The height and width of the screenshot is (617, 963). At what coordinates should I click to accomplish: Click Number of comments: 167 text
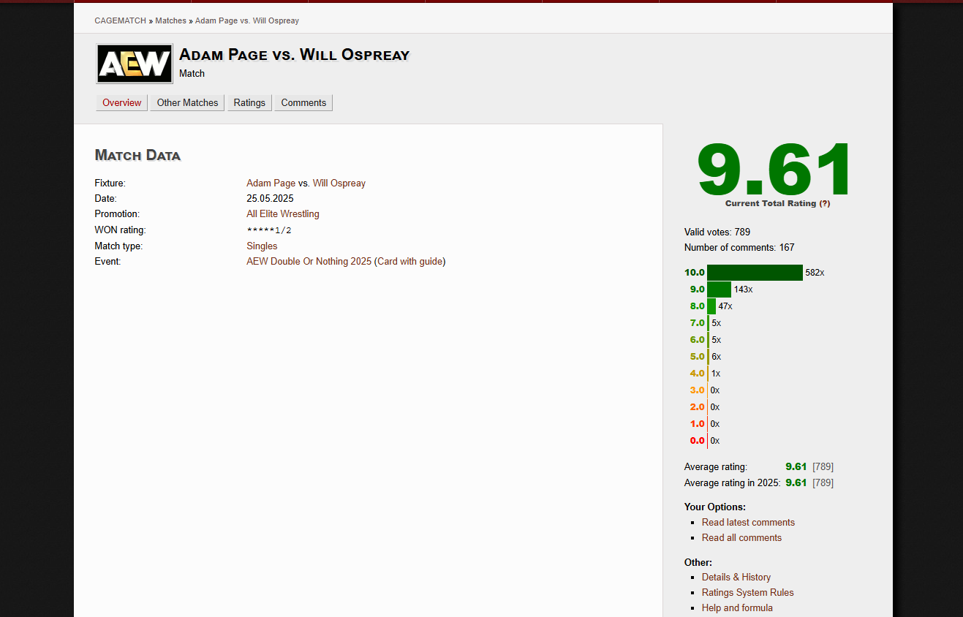click(x=739, y=248)
